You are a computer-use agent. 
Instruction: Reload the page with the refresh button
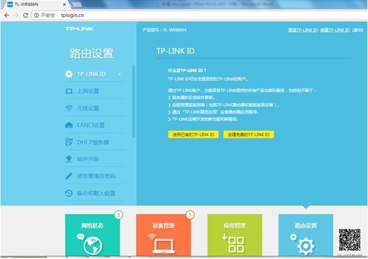tap(25, 15)
